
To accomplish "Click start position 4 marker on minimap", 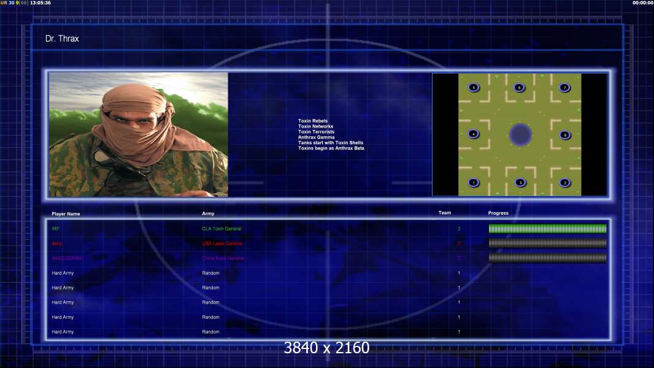I will pyautogui.click(x=474, y=134).
